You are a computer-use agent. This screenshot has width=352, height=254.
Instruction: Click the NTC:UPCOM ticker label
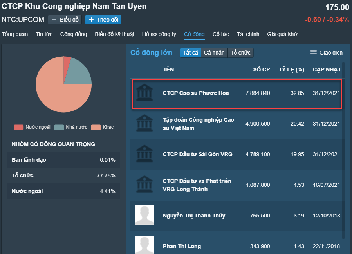coord(23,20)
